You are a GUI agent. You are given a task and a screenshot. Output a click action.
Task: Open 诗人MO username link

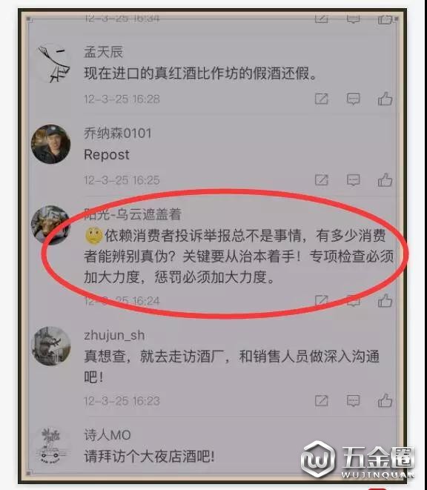coord(107,435)
